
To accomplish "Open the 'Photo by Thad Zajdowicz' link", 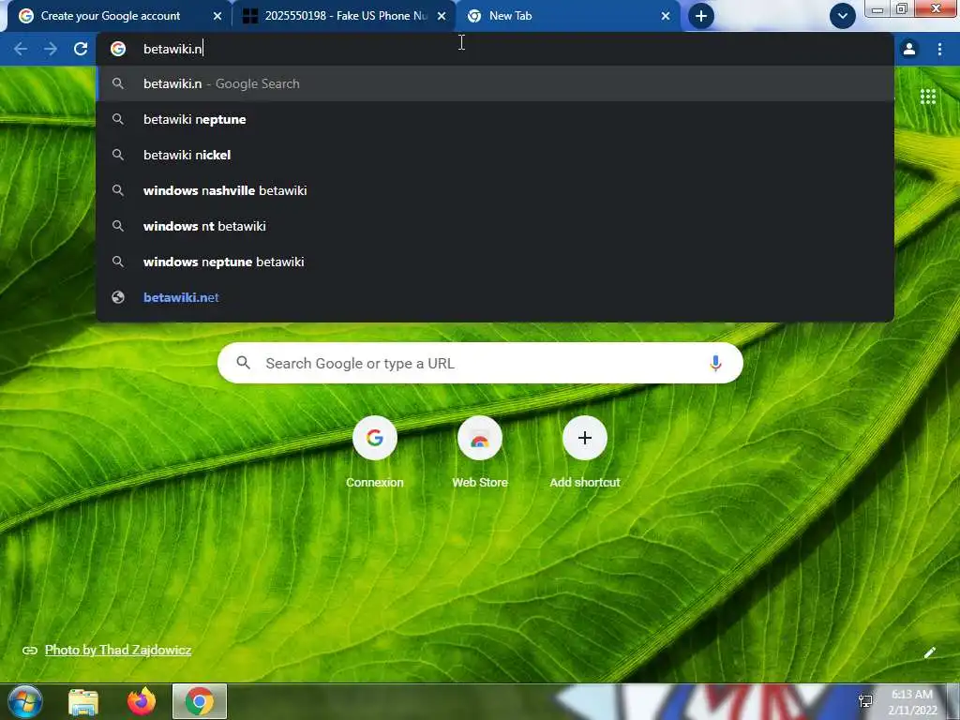I will click(117, 650).
